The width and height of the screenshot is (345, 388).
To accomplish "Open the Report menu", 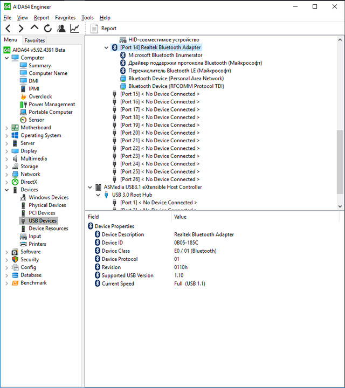I will coord(42,18).
